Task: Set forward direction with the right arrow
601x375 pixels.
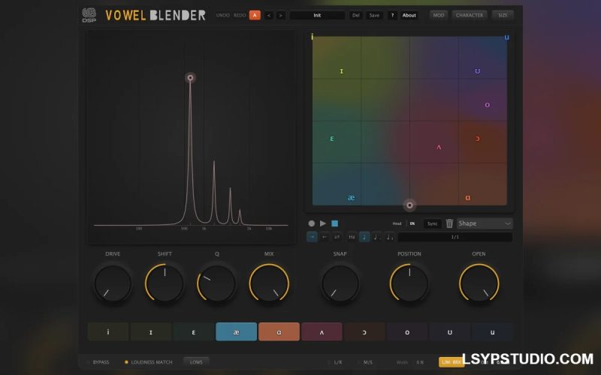Action: coord(312,237)
